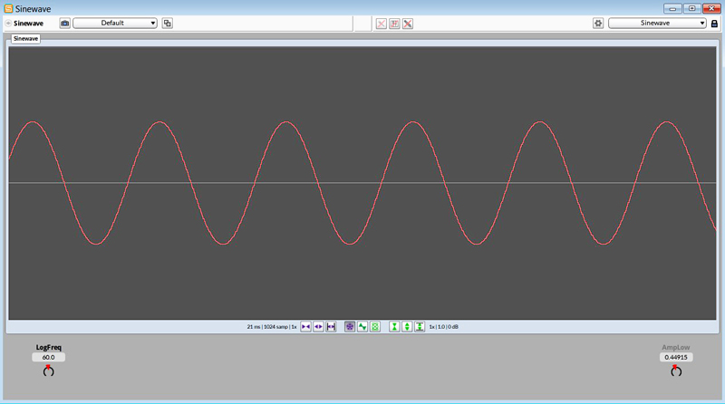Image resolution: width=725 pixels, height=404 pixels.
Task: Close the Sinewave window
Action: [711, 8]
